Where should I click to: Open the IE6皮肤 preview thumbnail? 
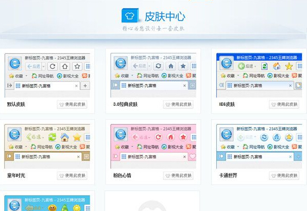[259, 75]
